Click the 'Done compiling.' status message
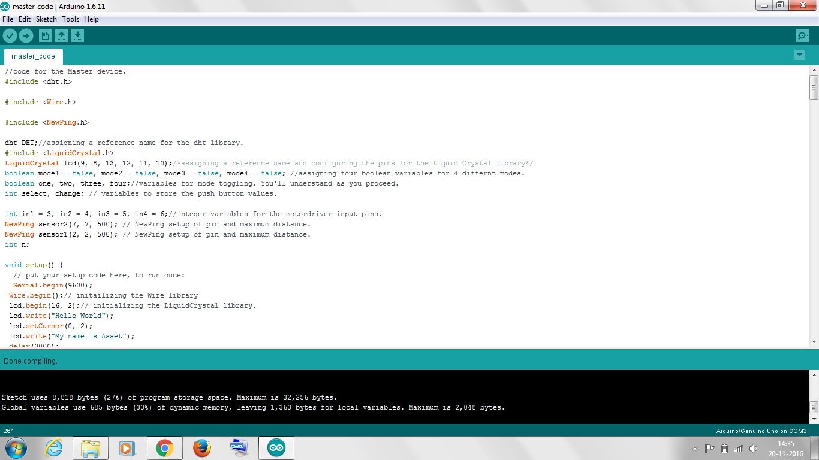This screenshot has width=819, height=460. click(31, 361)
